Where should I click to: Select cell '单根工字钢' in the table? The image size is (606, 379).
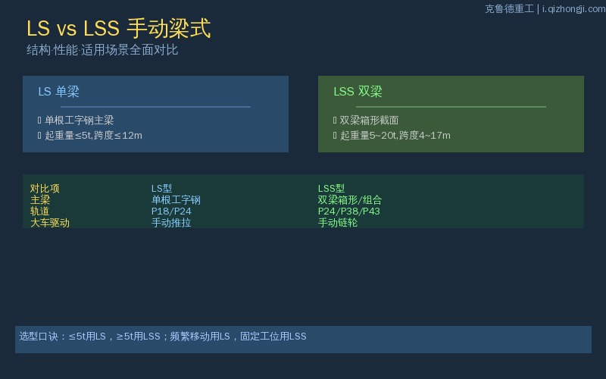176,200
